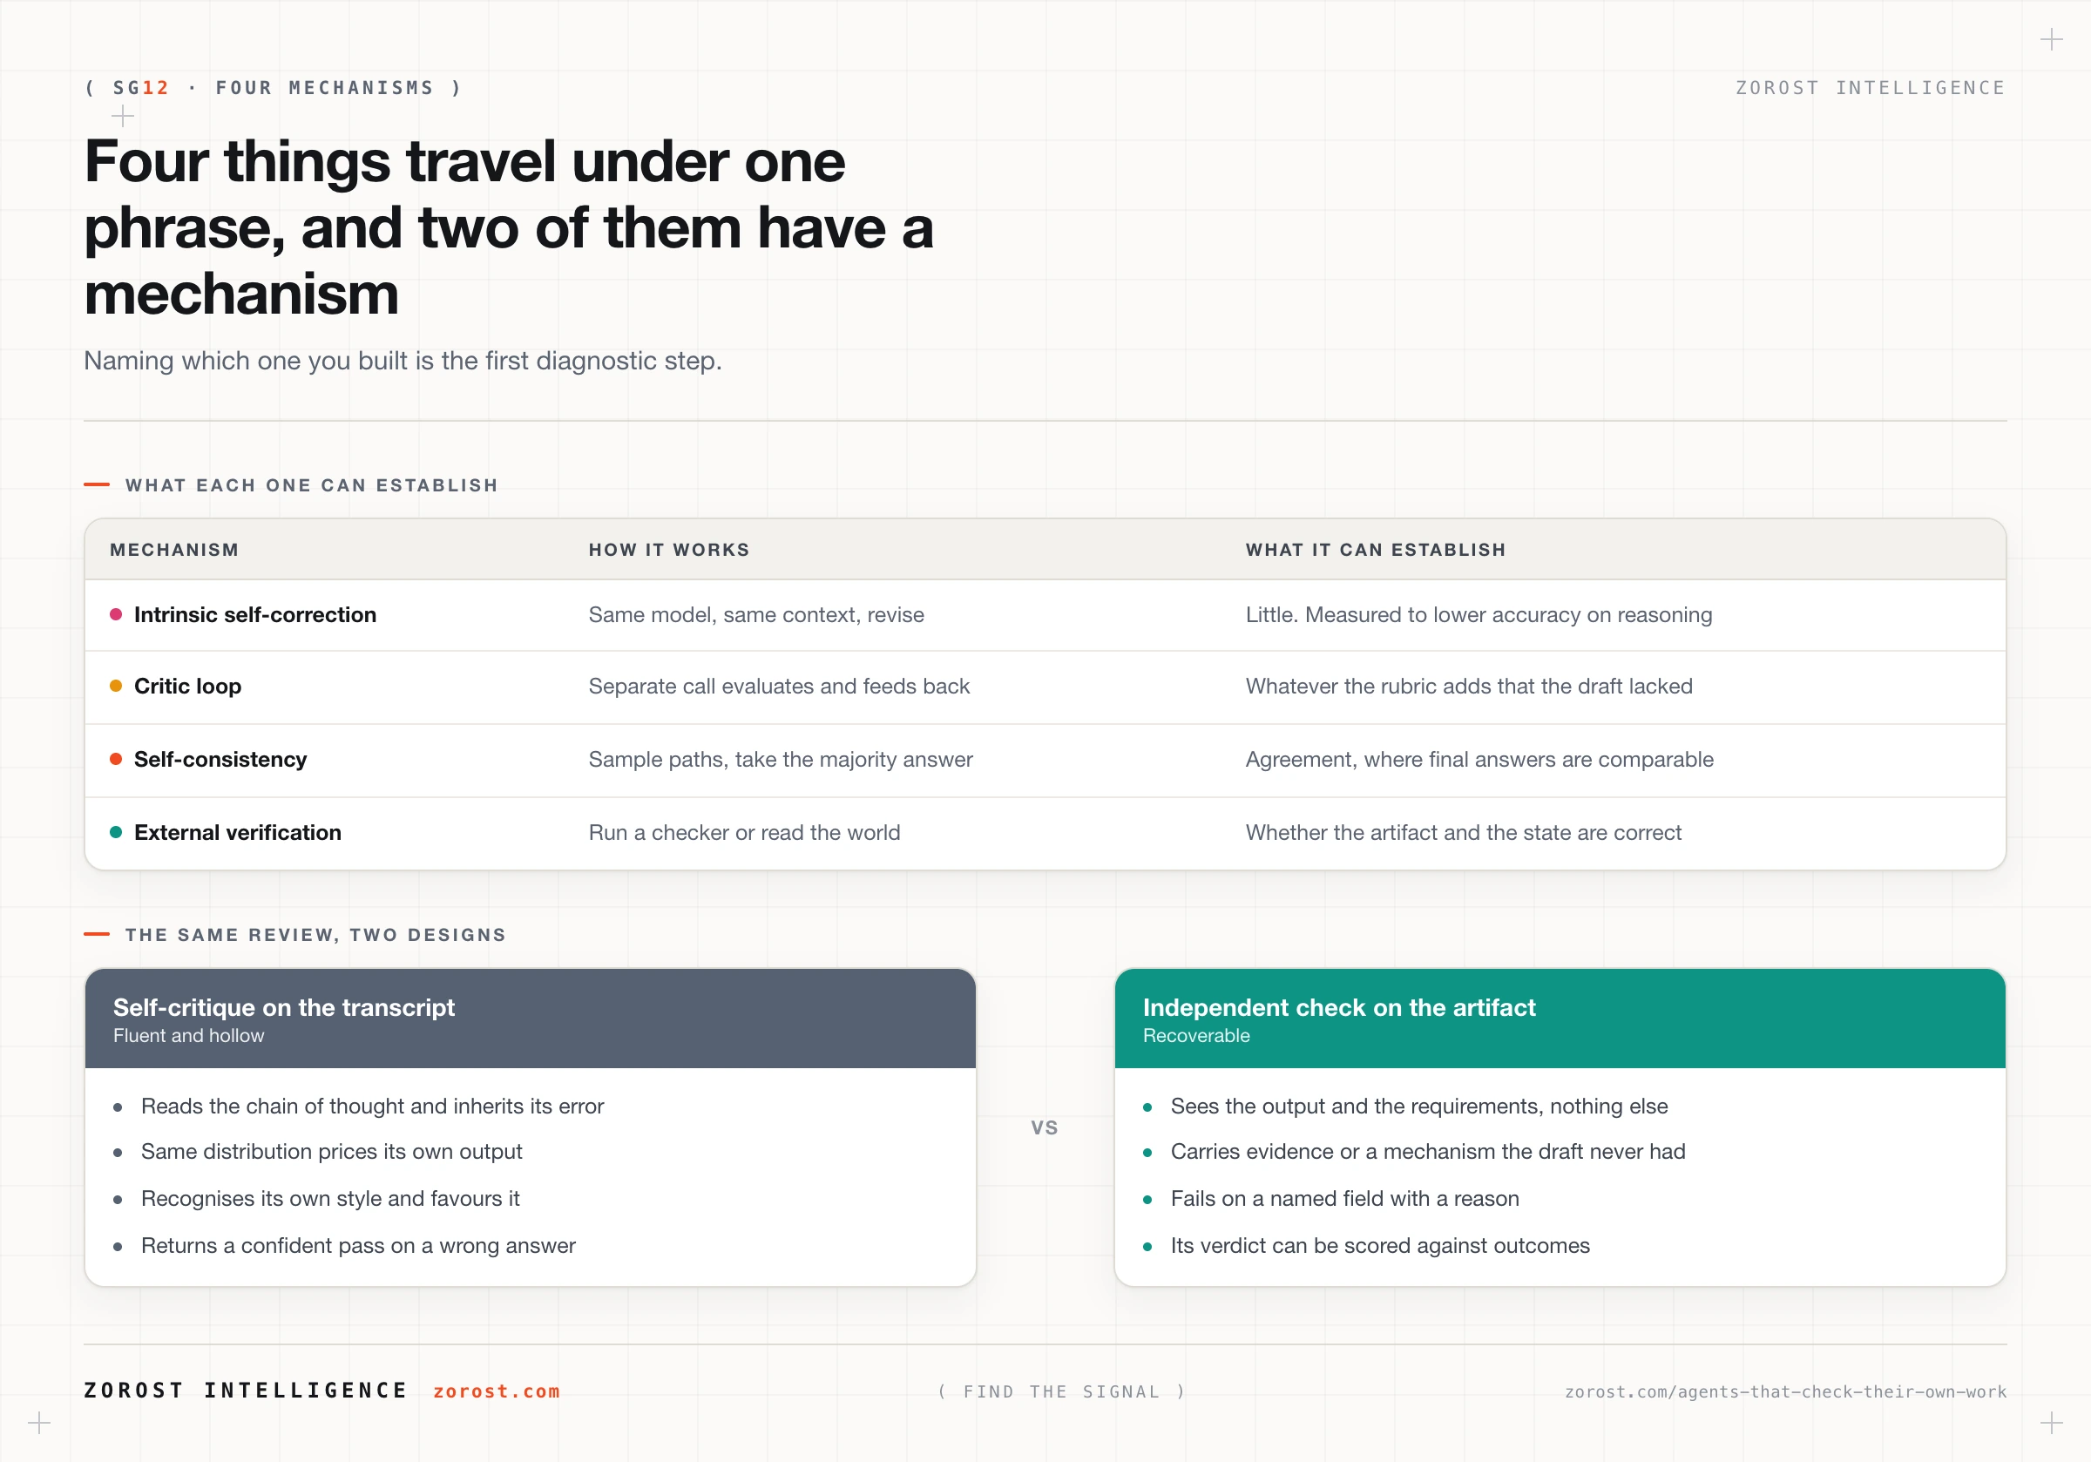Click the Critic loop row label
The image size is (2091, 1462).
(x=187, y=686)
